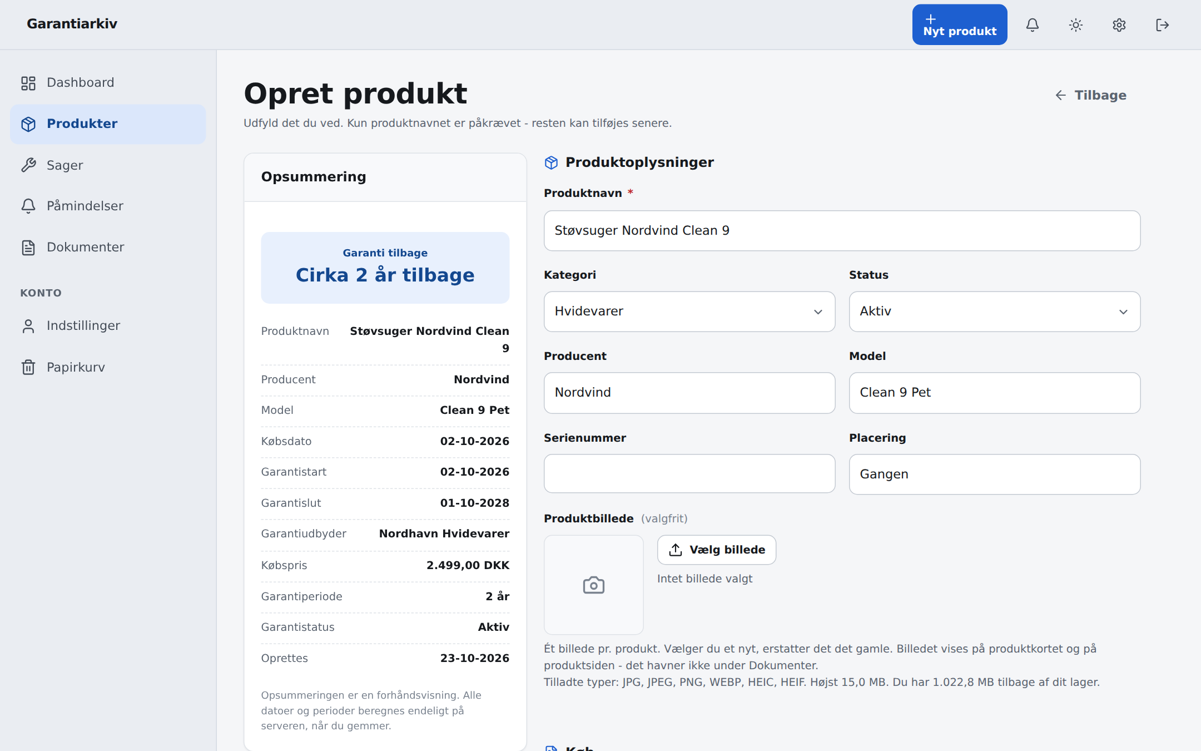Open Indstillinger under Konto

tap(108, 326)
